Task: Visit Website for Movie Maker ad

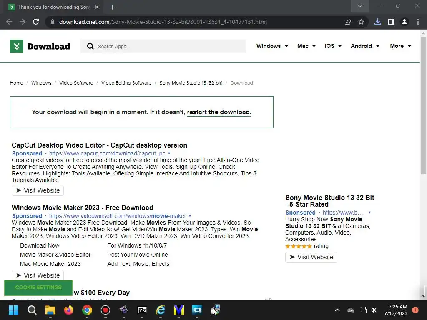Action: point(38,275)
